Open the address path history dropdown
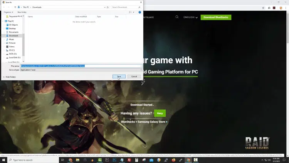The image size is (289, 163). [x=105, y=7]
